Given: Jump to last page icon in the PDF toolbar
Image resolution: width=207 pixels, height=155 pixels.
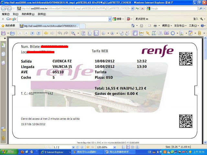Looking at the screenshot, I should coord(38,33).
